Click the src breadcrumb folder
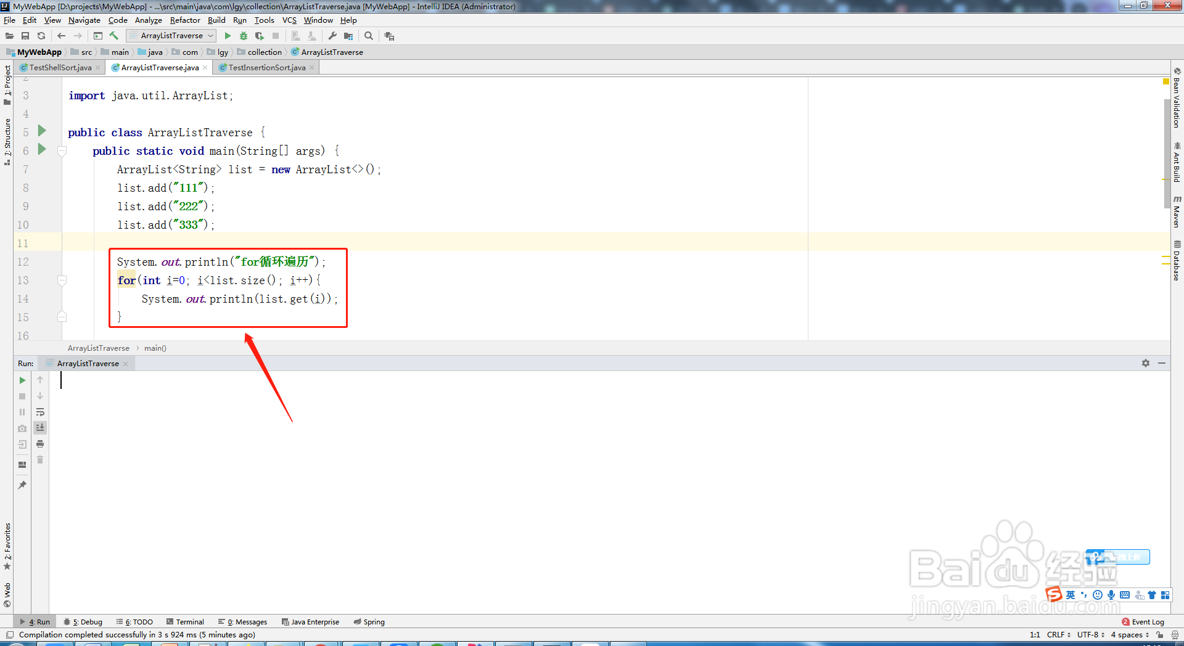 (x=81, y=52)
